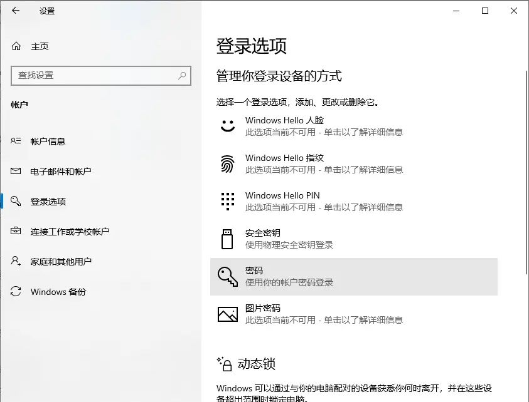
Task: Click the key icon beside 登录选项 in sidebar
Action: 16,201
